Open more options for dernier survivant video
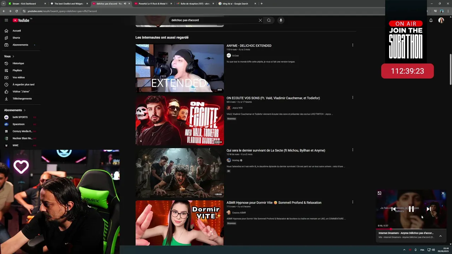452x254 pixels. click(x=352, y=150)
